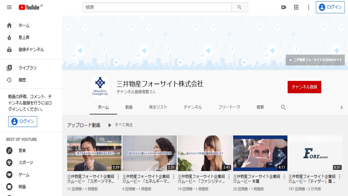Open the baseball スポーツ video thumbnail
This screenshot has height=196, width=348.
pyautogui.click(x=94, y=153)
